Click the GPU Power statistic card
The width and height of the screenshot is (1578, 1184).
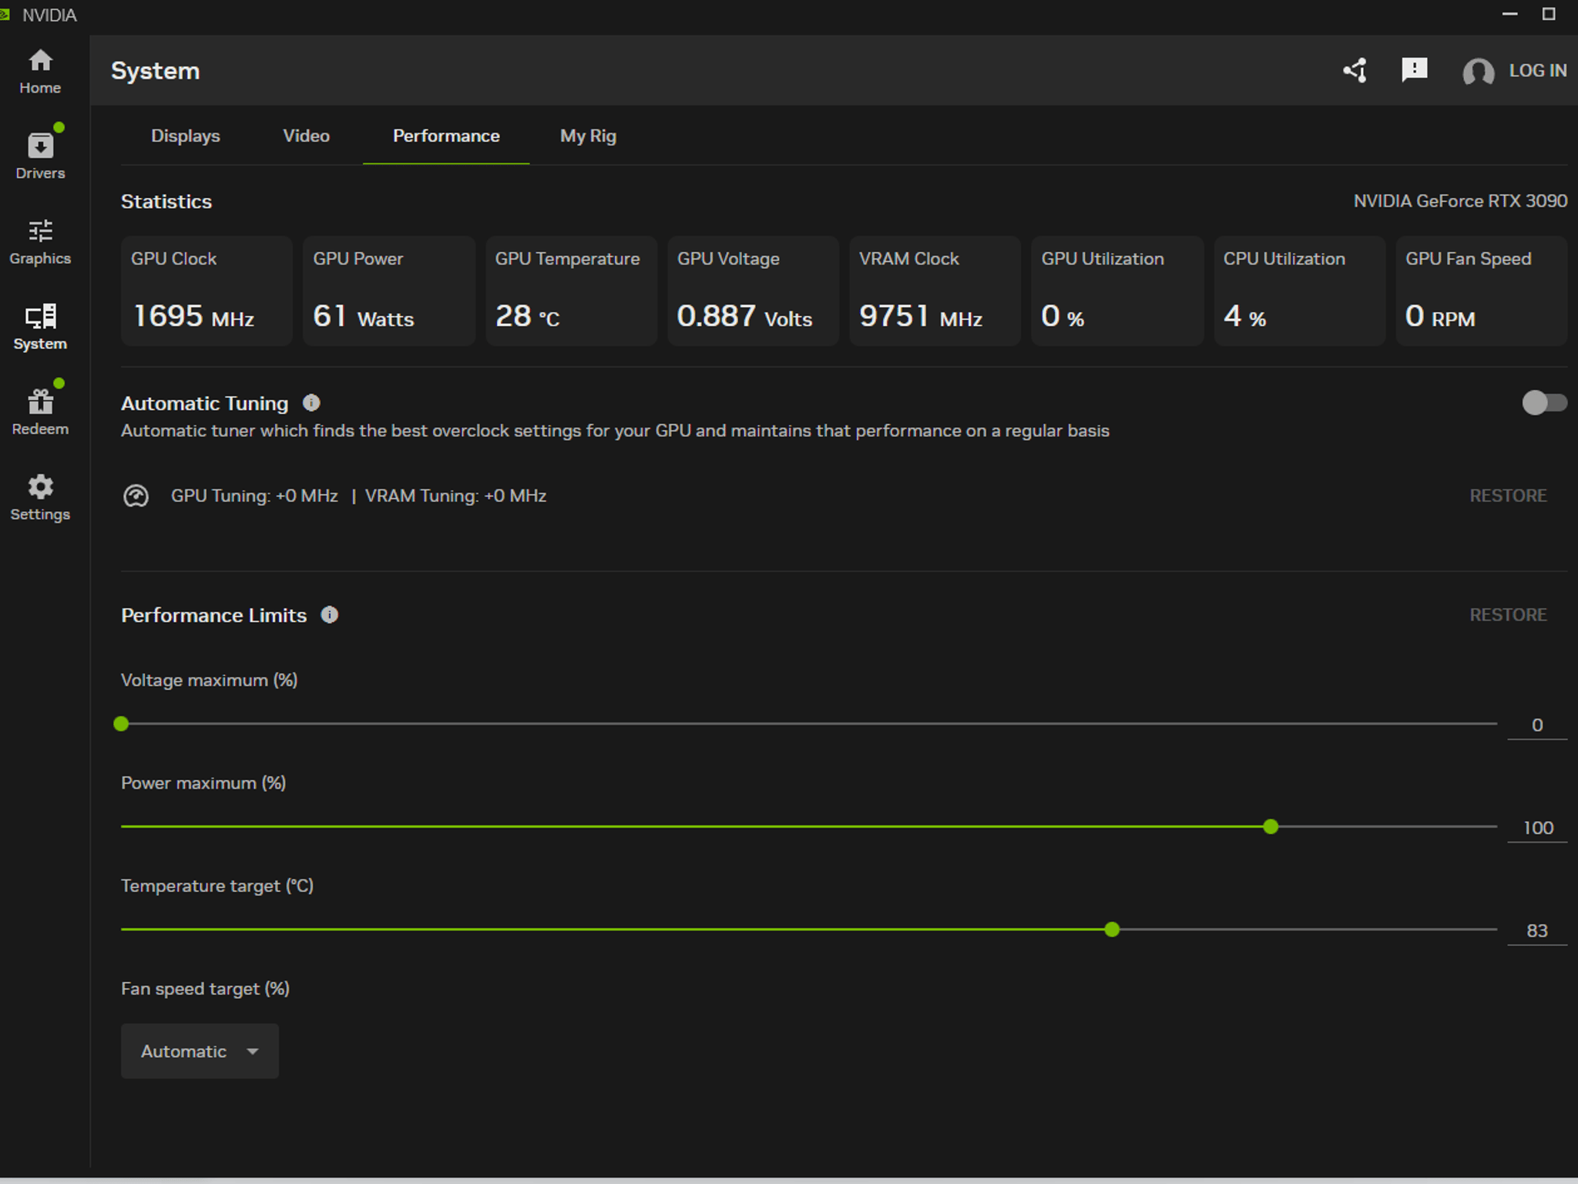(389, 291)
